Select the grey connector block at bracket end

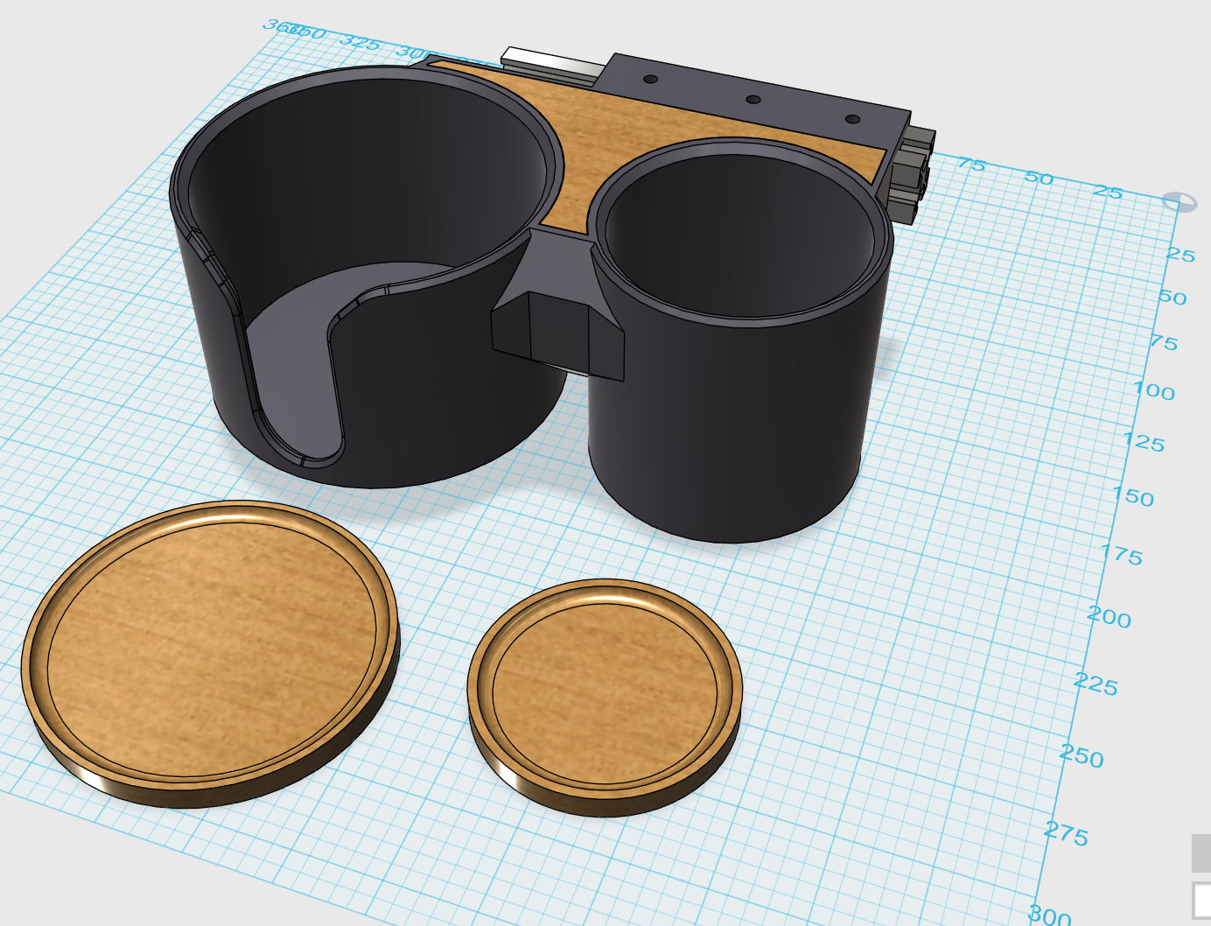tap(914, 171)
